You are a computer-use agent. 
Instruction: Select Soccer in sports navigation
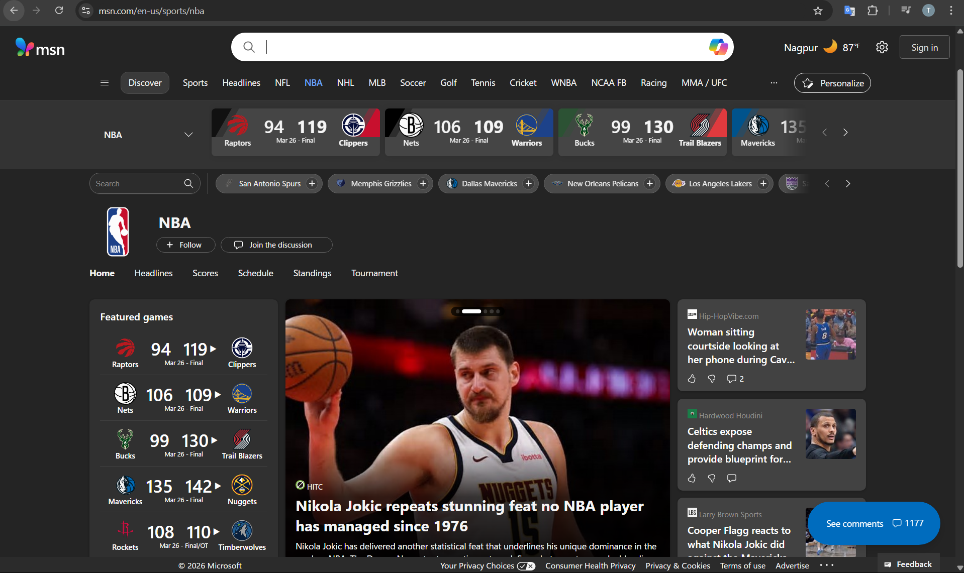413,83
